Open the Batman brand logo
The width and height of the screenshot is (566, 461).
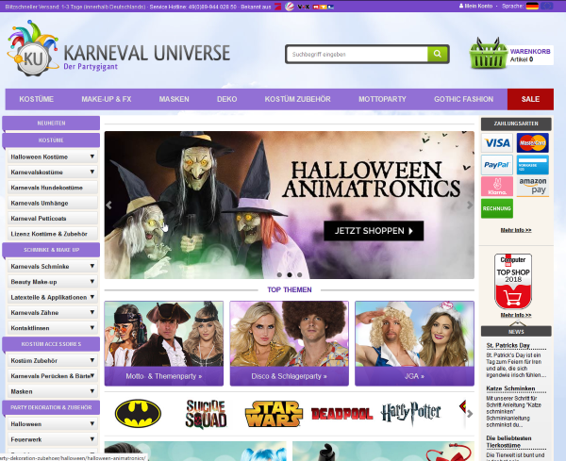pyautogui.click(x=138, y=413)
